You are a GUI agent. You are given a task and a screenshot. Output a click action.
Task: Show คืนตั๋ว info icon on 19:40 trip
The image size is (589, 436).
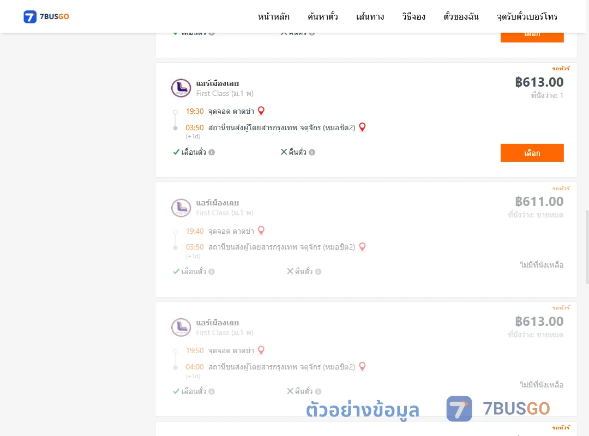[x=318, y=271]
